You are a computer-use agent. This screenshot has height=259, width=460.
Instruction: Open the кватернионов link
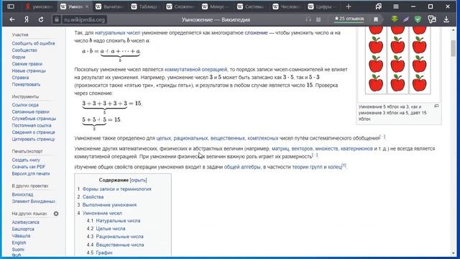point(356,149)
